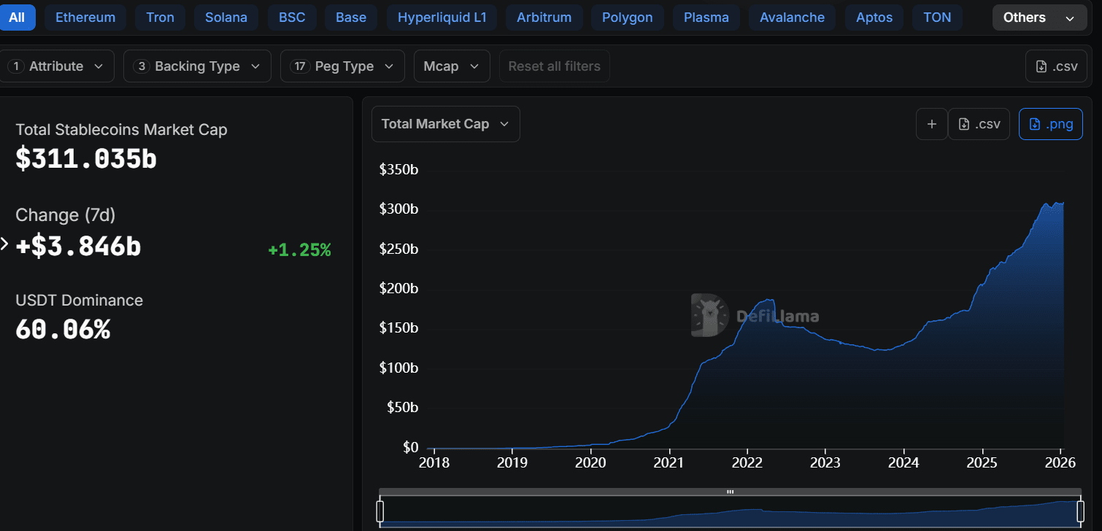
Task: Click the left sidebar expand arrow
Action: pyautogui.click(x=4, y=244)
